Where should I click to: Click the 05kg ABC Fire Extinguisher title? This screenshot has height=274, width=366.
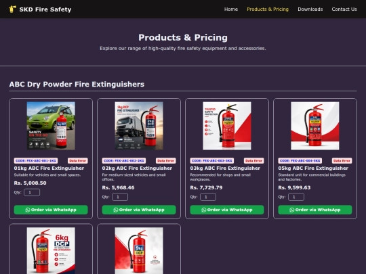click(313, 168)
